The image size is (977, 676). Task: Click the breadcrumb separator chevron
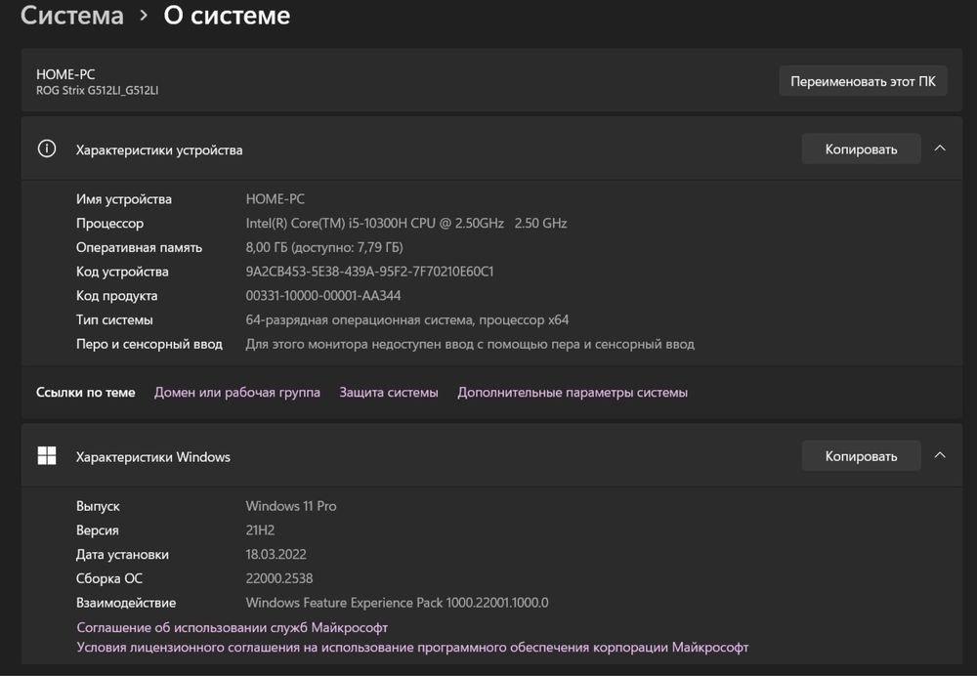pyautogui.click(x=144, y=16)
